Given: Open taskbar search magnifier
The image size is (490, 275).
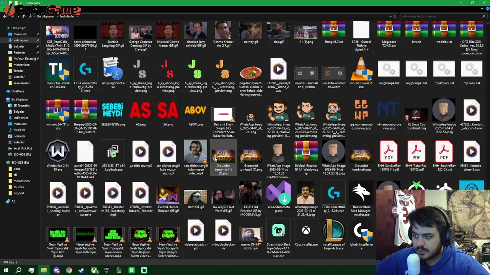Looking at the screenshot, I should [x=18, y=270].
